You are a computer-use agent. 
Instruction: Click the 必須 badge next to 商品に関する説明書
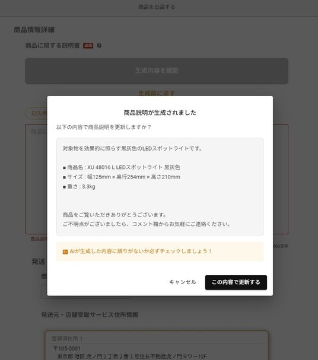click(x=88, y=46)
